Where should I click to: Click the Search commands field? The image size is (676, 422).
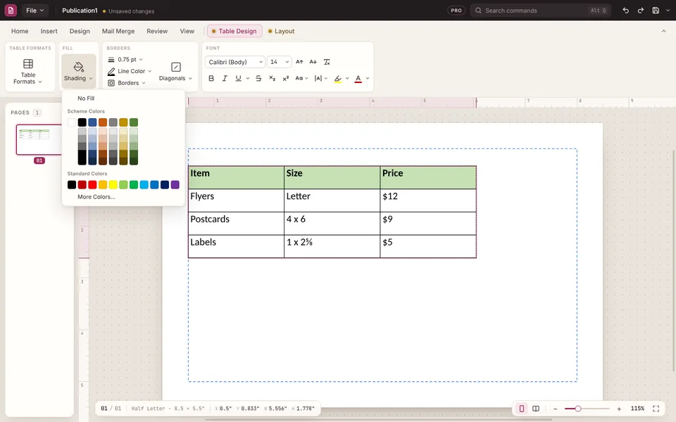point(541,11)
